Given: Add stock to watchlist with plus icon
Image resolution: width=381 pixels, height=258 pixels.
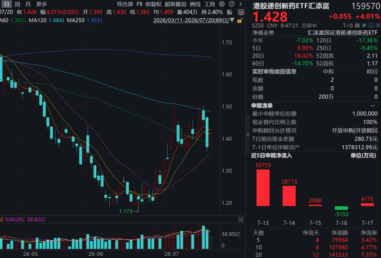Looking at the screenshot, I should click(x=378, y=25).
